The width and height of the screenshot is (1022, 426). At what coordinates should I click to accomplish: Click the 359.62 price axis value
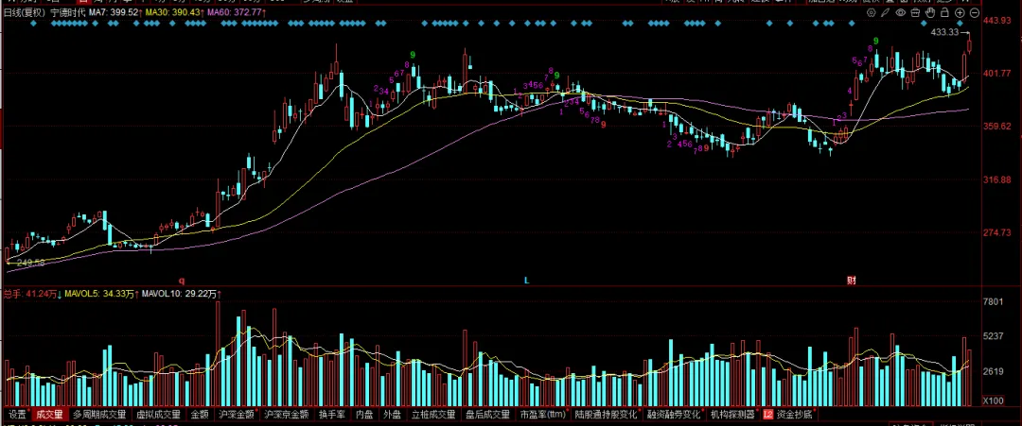(996, 127)
